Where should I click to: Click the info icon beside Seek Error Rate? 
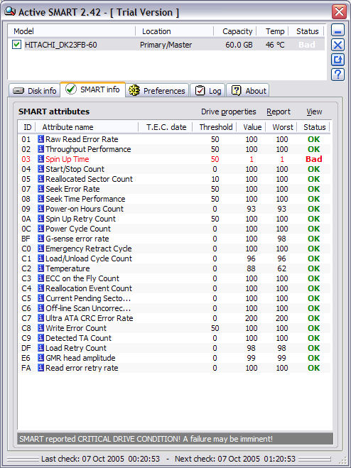(x=41, y=189)
